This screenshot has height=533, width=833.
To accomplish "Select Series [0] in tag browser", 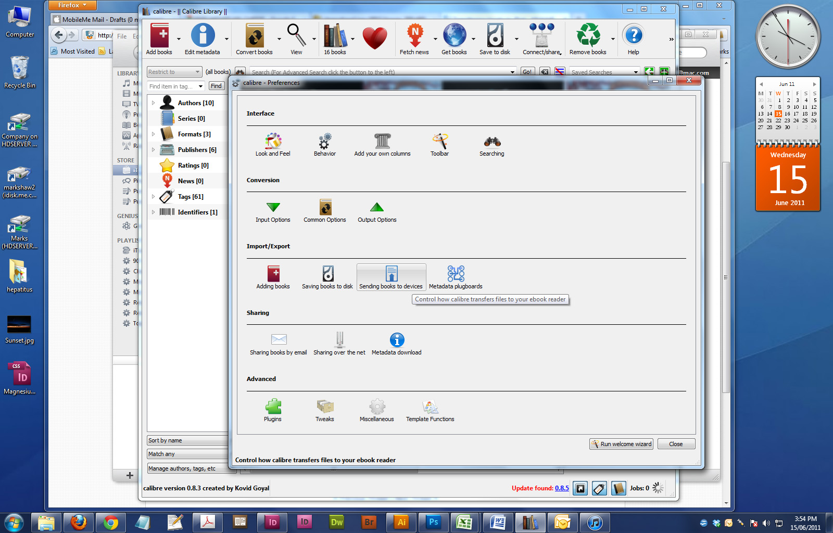I will pyautogui.click(x=191, y=119).
